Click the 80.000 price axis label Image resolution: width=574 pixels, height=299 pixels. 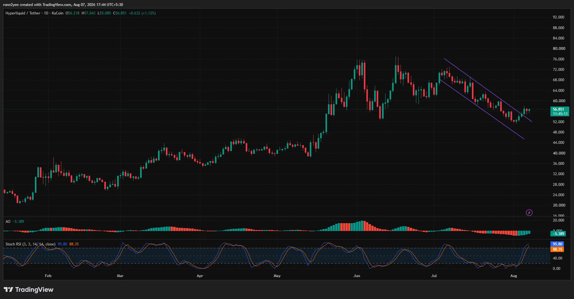click(559, 49)
